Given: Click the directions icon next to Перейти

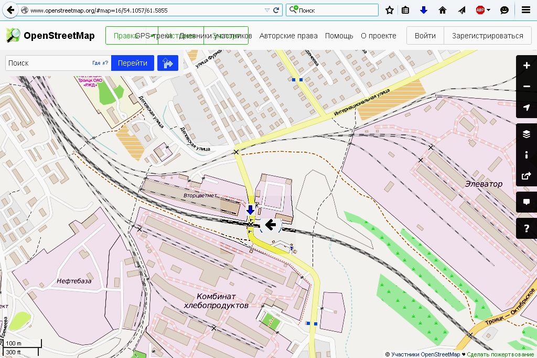Looking at the screenshot, I should click(x=168, y=63).
